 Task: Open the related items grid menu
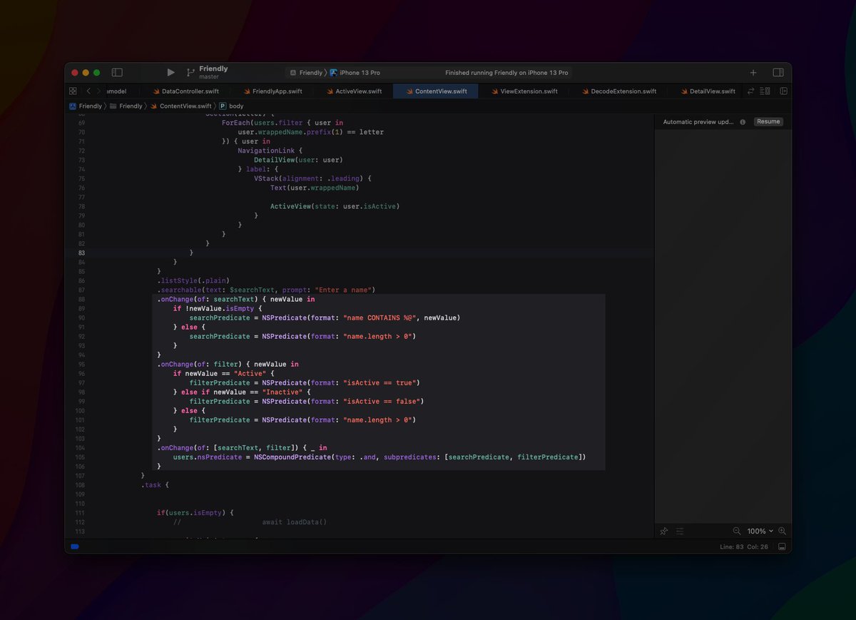73,91
